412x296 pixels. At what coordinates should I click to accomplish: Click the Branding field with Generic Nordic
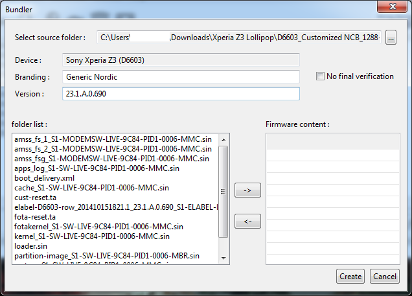tap(181, 77)
